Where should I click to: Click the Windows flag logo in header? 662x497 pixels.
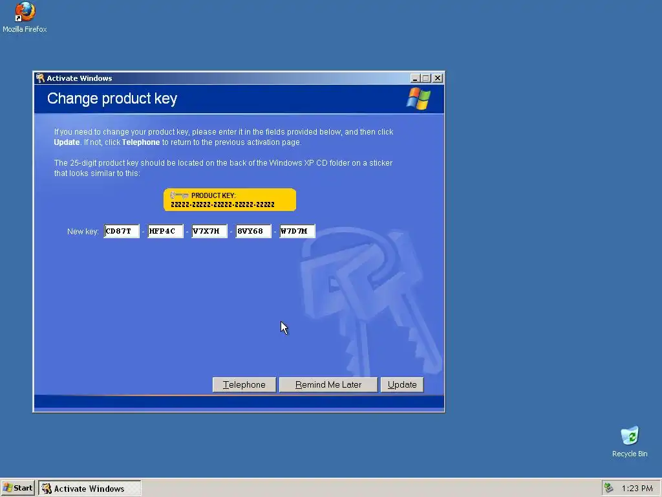418,99
